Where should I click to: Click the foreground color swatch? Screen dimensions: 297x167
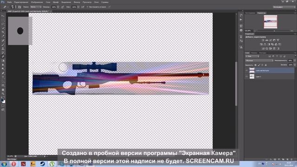click(2, 100)
